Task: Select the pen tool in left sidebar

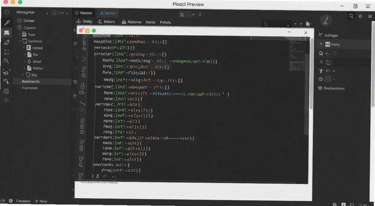Action: 7,22
